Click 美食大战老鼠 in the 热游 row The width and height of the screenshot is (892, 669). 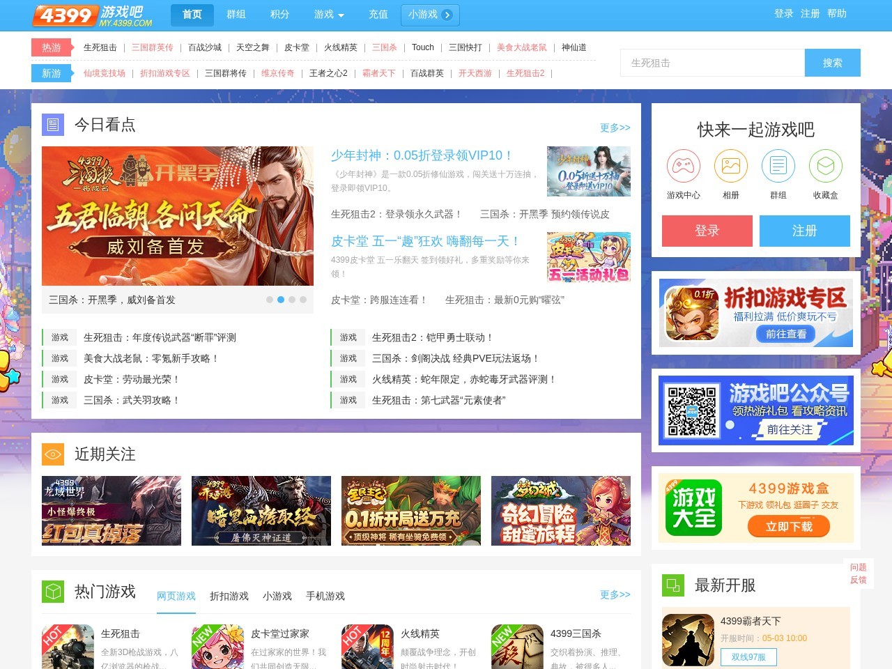(522, 47)
